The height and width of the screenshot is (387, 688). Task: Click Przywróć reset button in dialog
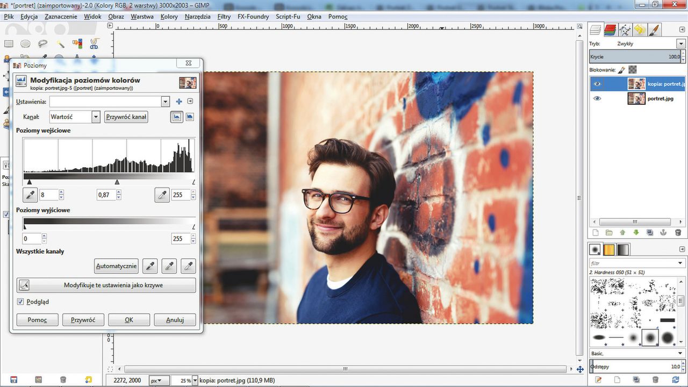pos(83,320)
